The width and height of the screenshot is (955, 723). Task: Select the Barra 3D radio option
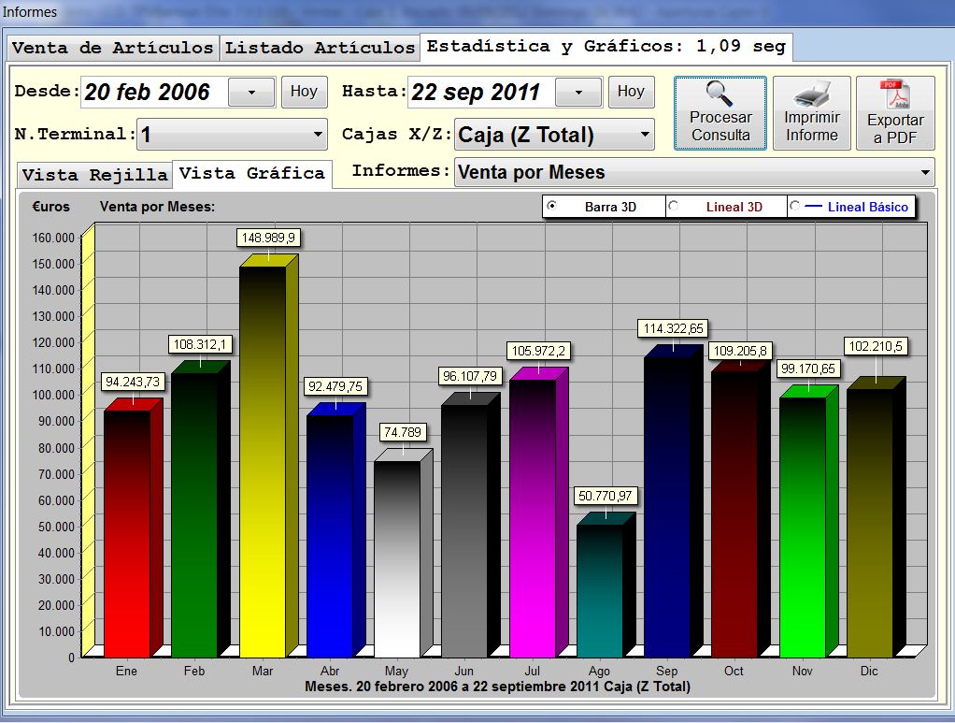[x=551, y=207]
